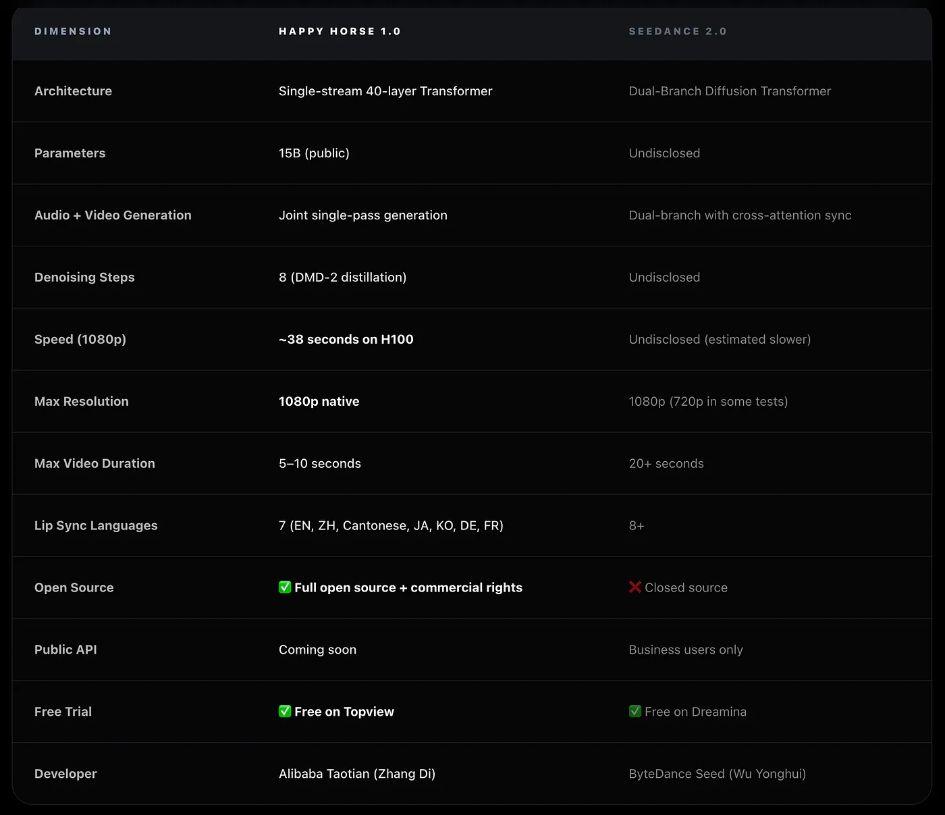Click the Alibaba Taotian (Zhang Di) cell
945x815 pixels.
pyautogui.click(x=357, y=774)
